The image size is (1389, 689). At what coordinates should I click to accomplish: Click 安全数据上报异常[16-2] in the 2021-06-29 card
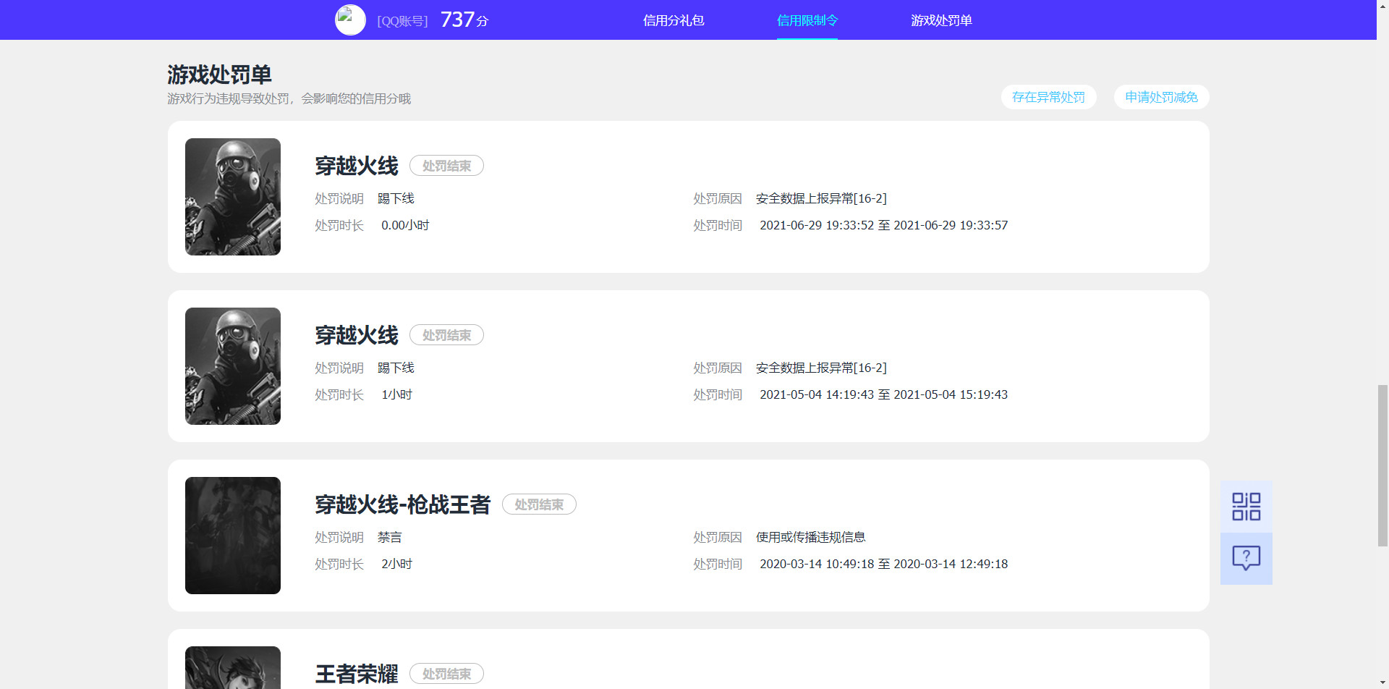[x=821, y=198]
